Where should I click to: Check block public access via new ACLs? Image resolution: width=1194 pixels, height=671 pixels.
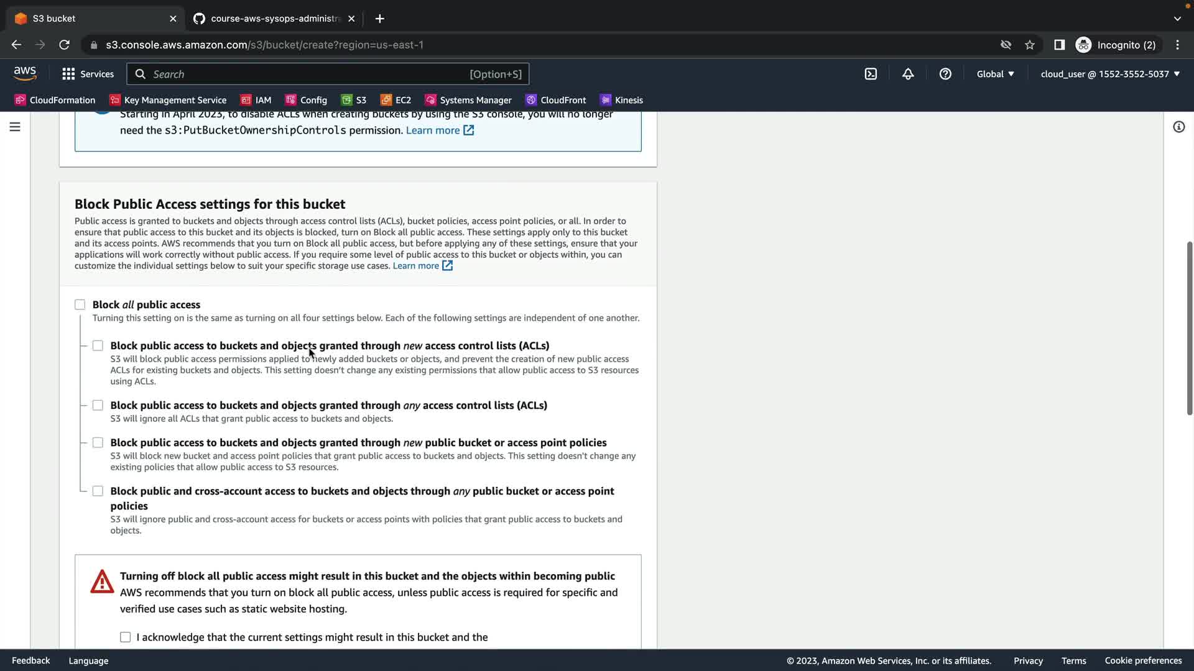click(x=98, y=345)
